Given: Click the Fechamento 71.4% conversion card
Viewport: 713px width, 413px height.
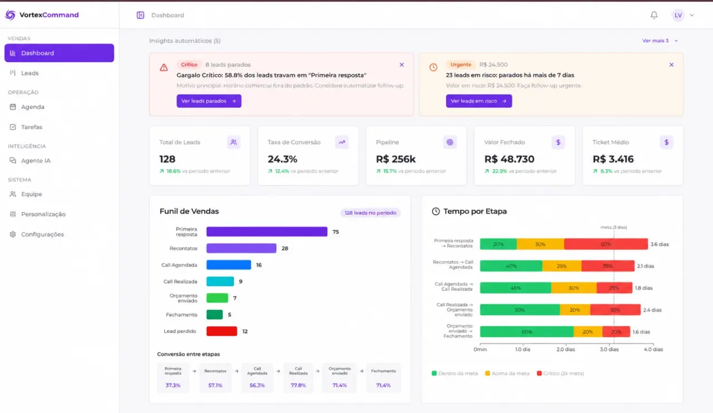Looking at the screenshot, I should 383,378.
